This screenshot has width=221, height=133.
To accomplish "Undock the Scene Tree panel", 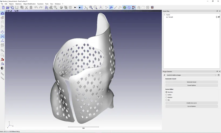I will [217, 11].
